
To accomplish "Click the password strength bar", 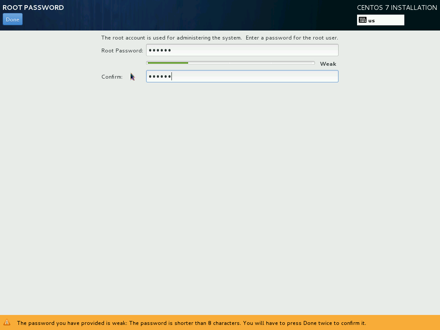I will coord(230,63).
